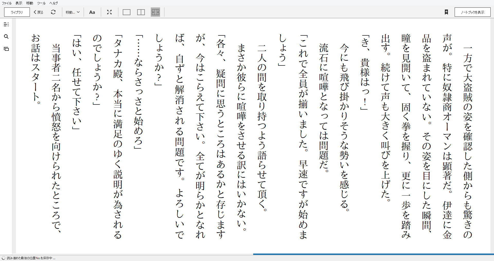Enter full screen mode icon
The height and width of the screenshot is (261, 494).
click(109, 12)
